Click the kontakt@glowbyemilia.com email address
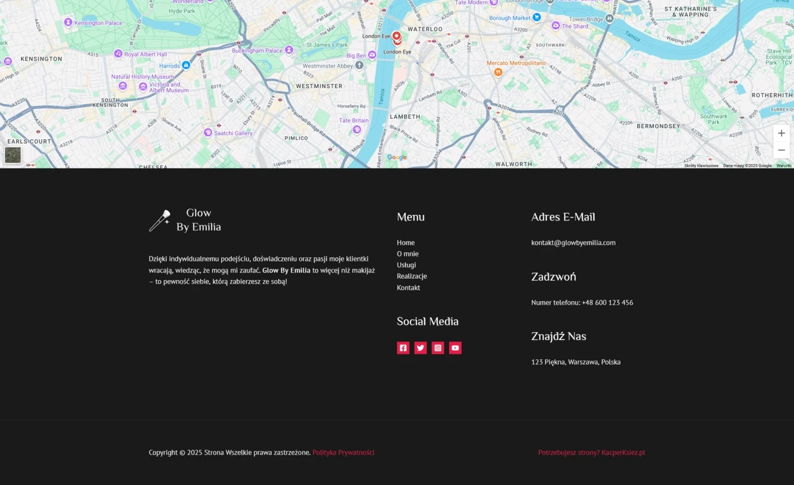 click(x=573, y=243)
